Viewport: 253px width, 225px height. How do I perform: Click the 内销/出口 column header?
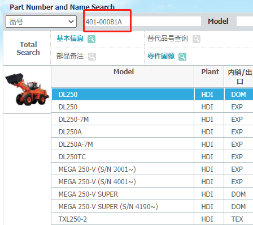pyautogui.click(x=239, y=77)
